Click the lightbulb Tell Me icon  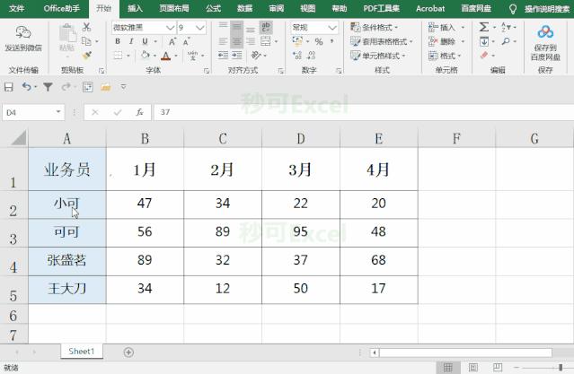coord(513,9)
